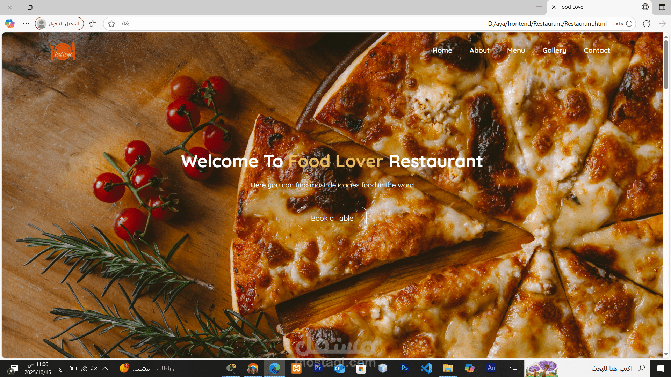Open a new browser tab

539,7
